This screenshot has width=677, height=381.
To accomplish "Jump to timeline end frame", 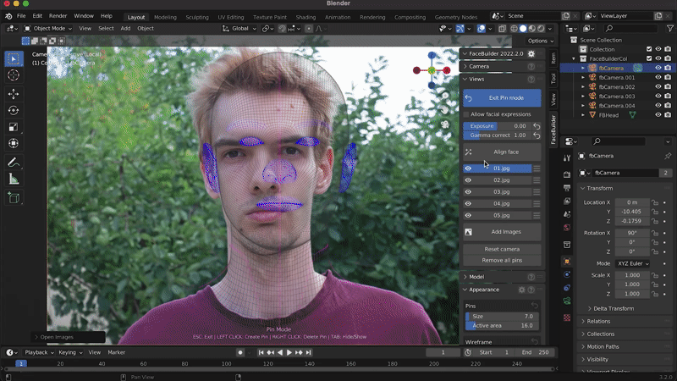I will [308, 352].
